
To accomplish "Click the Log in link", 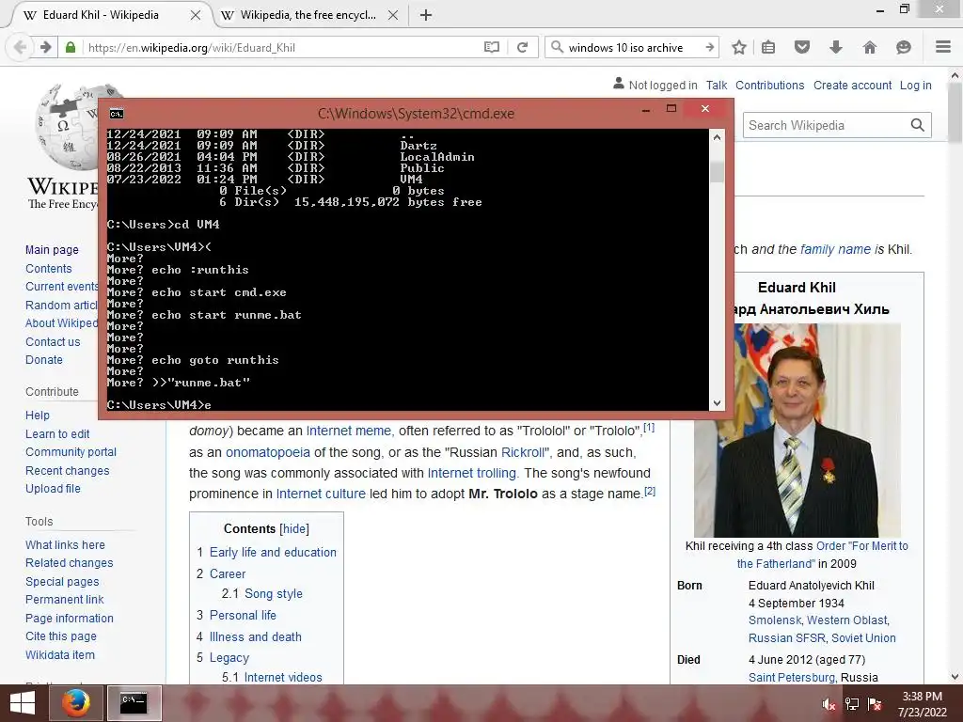I will pos(916,86).
